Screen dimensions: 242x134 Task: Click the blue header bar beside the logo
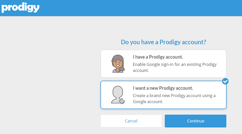[x=137, y=8]
